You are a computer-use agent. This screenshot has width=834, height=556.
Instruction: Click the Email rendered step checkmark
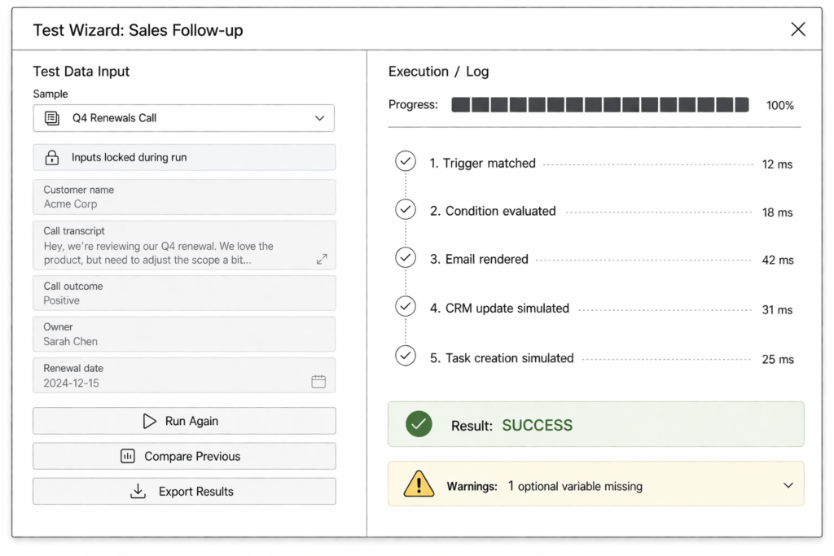(x=405, y=258)
